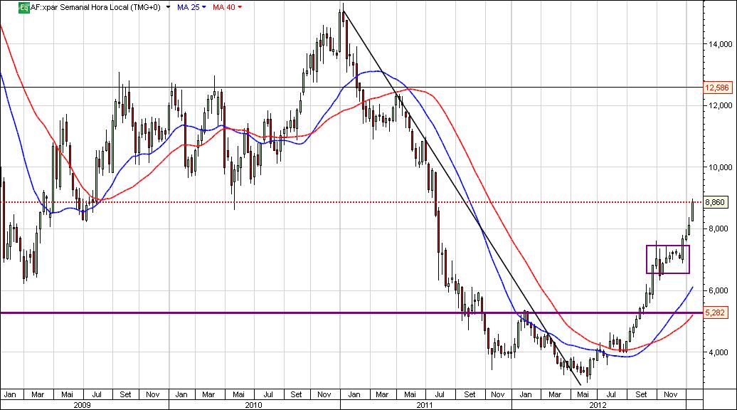
Task: Click the 2012 year label
Action: pos(598,405)
